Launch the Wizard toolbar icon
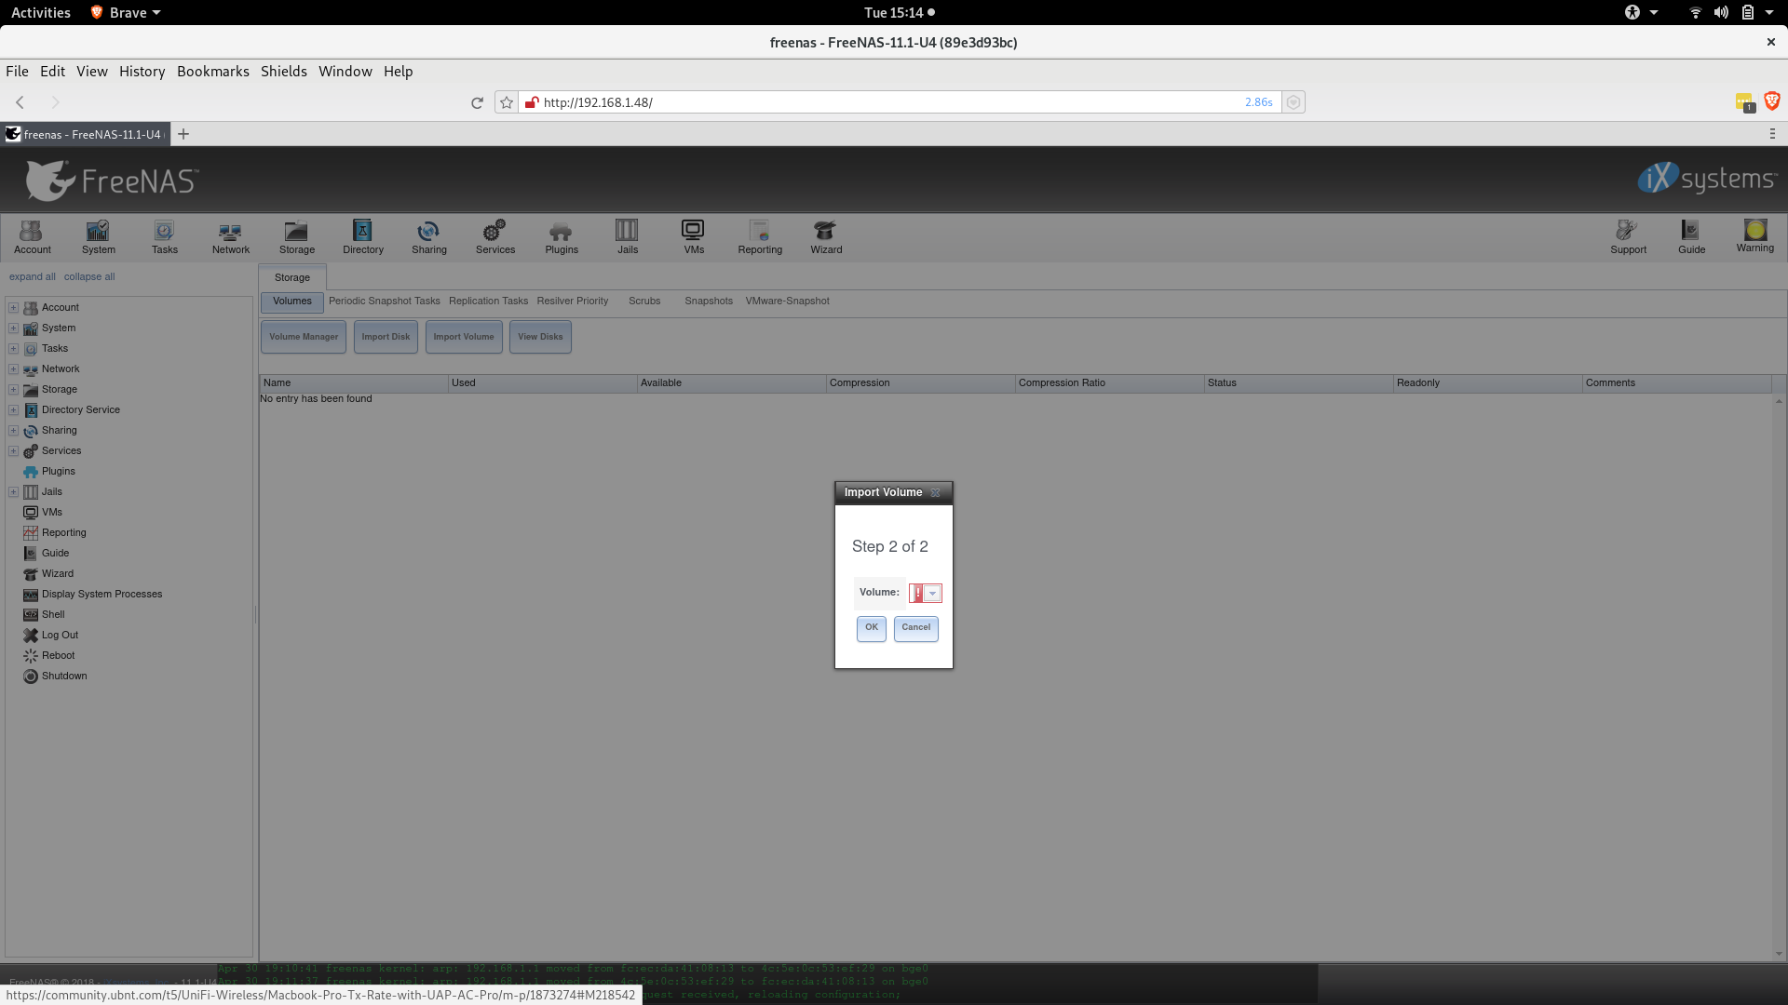 coord(826,236)
